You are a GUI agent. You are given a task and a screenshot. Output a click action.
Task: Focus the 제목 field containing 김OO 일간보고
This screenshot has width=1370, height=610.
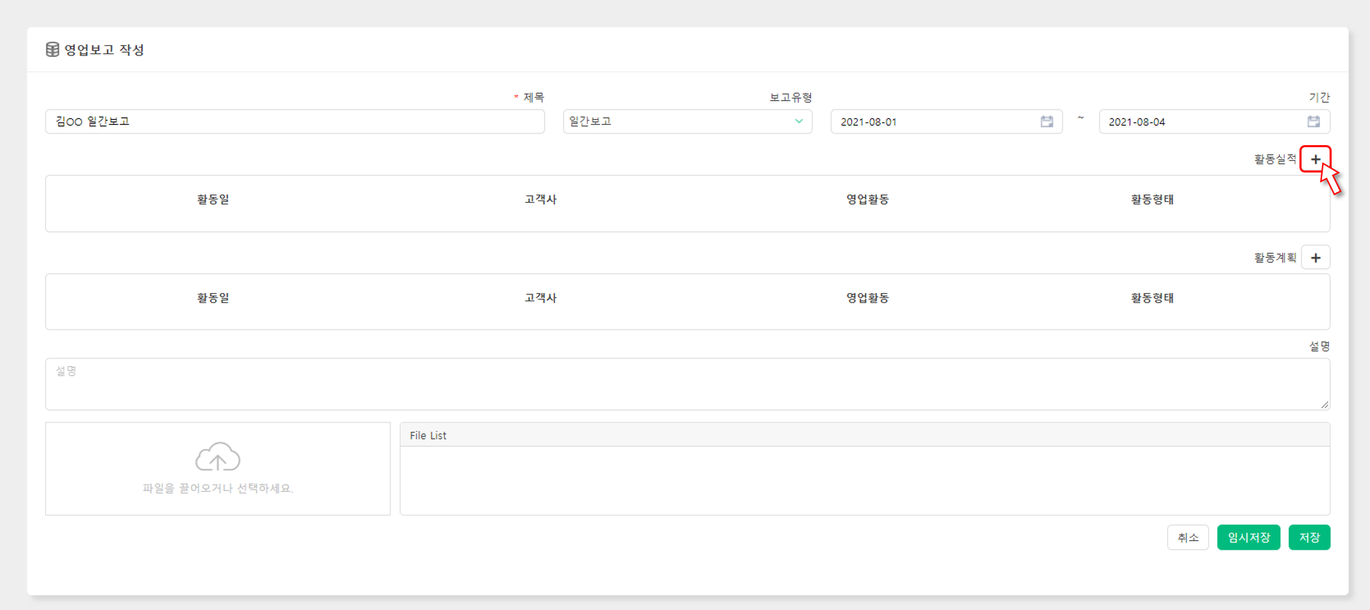[295, 121]
